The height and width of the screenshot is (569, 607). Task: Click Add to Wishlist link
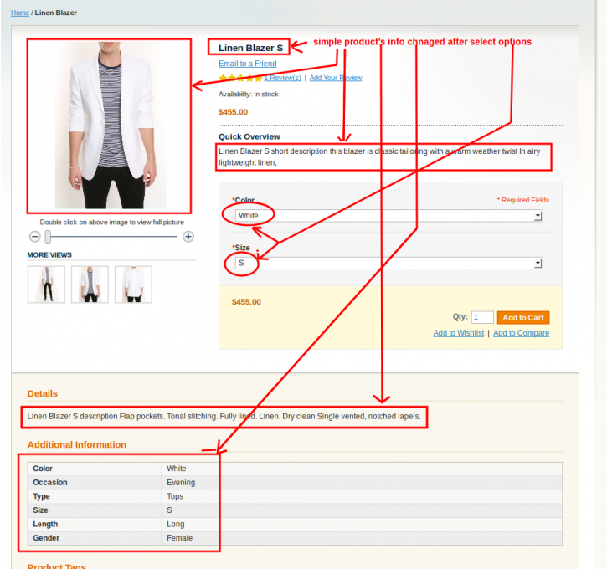coord(458,333)
